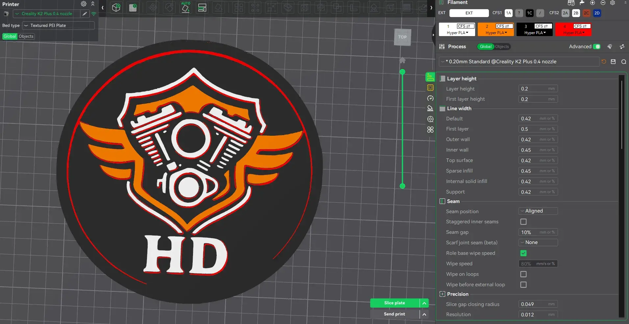Reset process preset changes icon

pyautogui.click(x=604, y=62)
